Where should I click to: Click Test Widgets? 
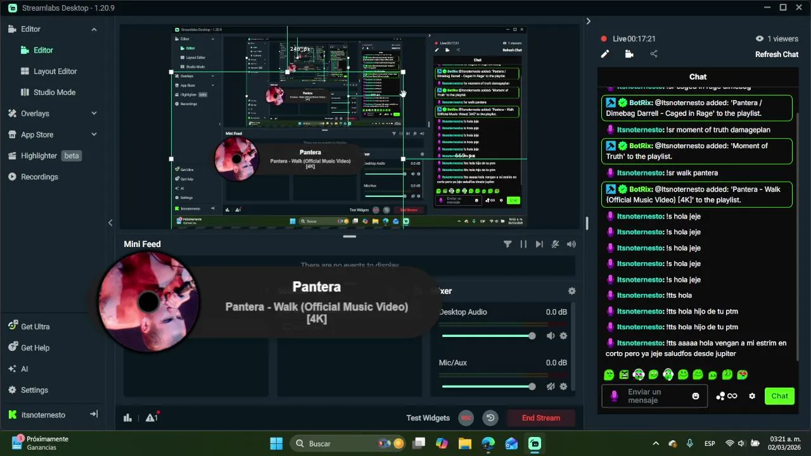point(428,418)
